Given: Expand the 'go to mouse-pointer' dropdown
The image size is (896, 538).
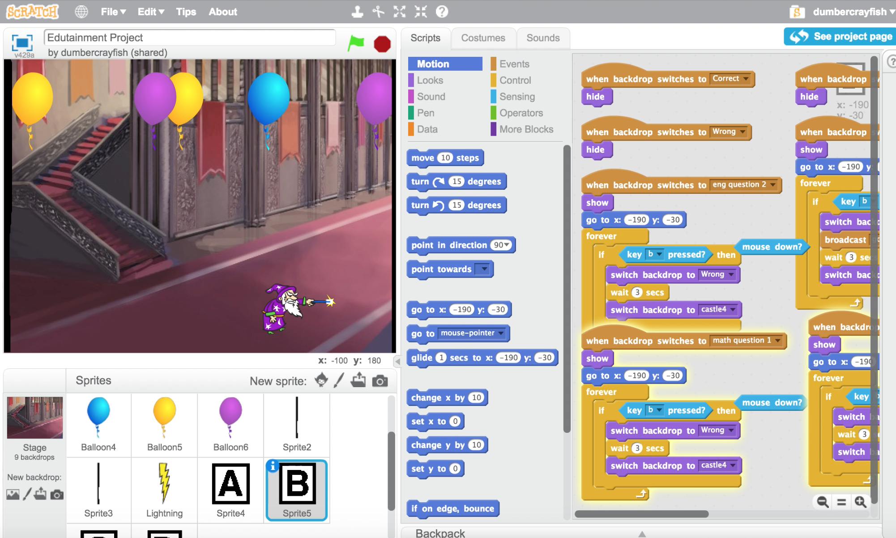Looking at the screenshot, I should (x=501, y=333).
